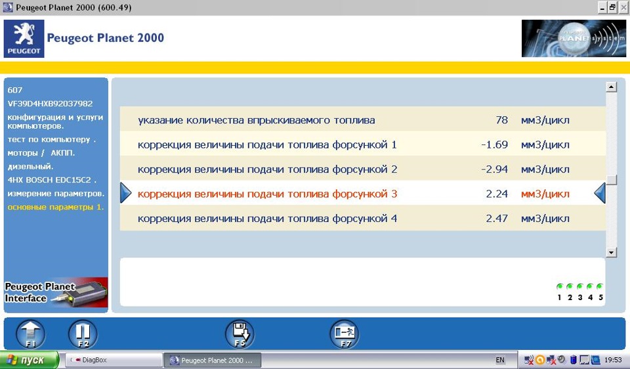Image resolution: width=630 pixels, height=369 pixels.
Task: Select the 'форсункой 1' fuel correction row
Action: click(363, 144)
